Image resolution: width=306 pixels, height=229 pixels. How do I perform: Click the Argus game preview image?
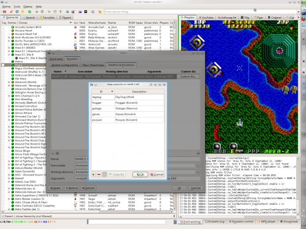(239, 87)
